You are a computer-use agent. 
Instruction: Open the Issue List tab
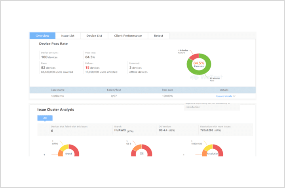point(68,36)
